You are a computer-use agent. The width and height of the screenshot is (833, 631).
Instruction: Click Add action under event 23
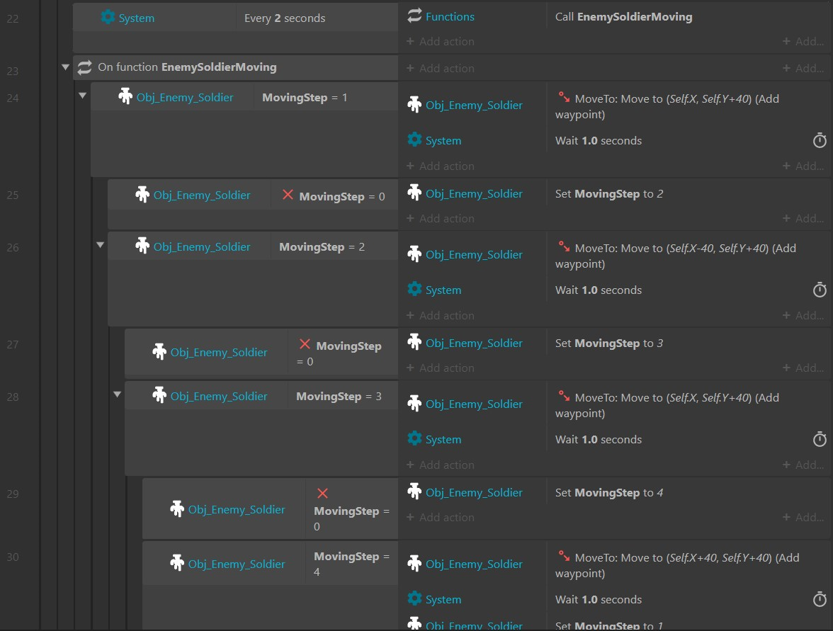[440, 68]
